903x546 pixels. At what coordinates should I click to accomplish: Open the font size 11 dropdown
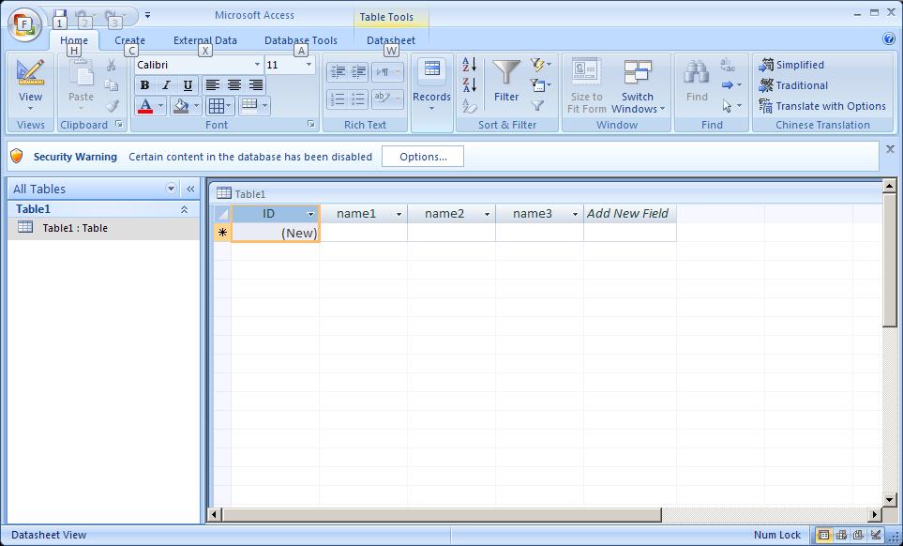tap(309, 65)
